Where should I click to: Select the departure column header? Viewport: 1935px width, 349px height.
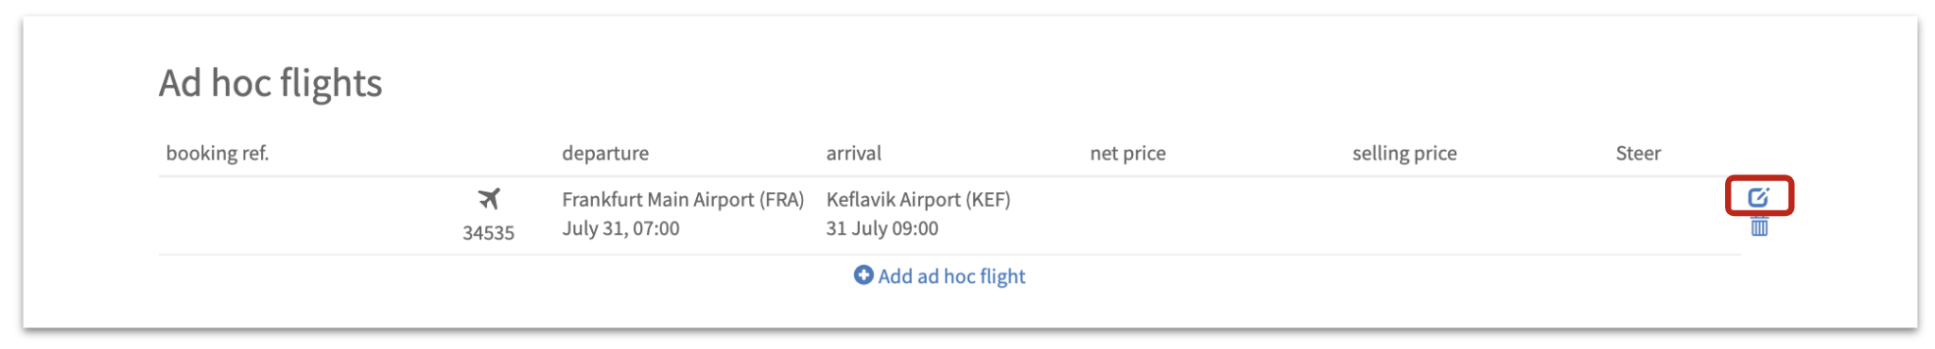605,153
